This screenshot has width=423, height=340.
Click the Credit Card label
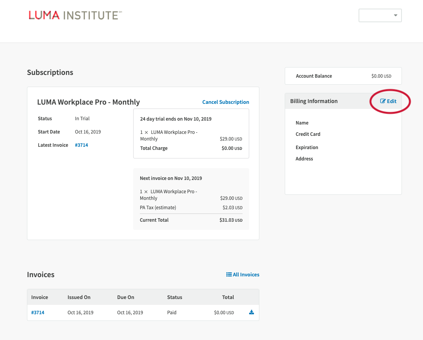tap(308, 134)
